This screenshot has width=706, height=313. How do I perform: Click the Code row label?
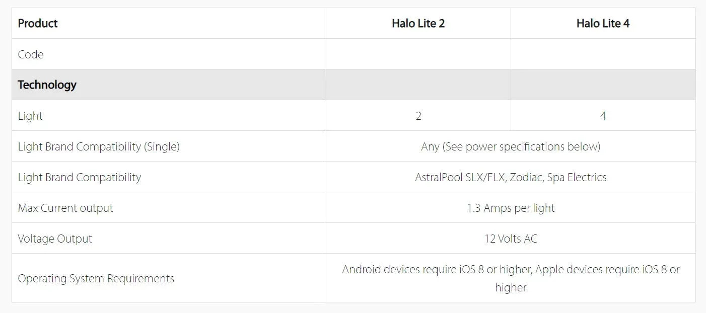(x=31, y=54)
